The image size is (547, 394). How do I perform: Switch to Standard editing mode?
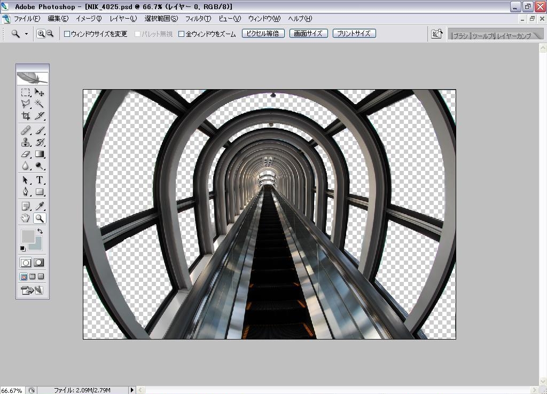(x=26, y=263)
